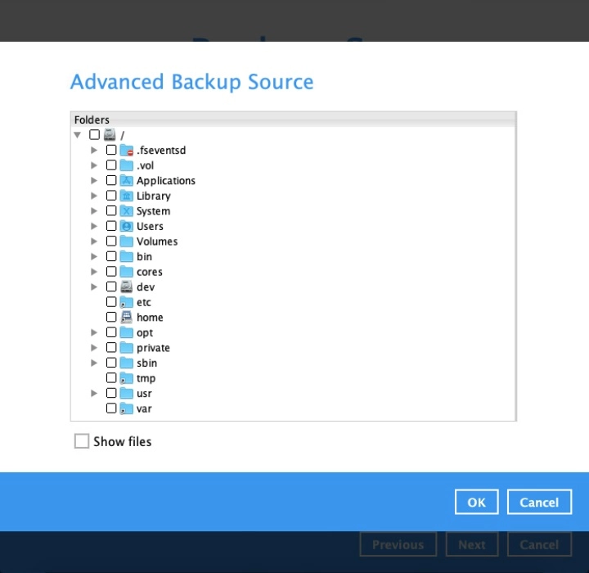Click the System folder icon
589x573 pixels.
pos(127,211)
